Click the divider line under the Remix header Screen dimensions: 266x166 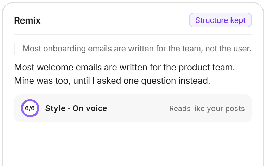pyautogui.click(x=133, y=35)
